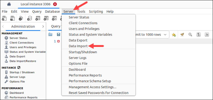This screenshot has width=213, height=100.
Task: Click the Data Export upload icon in sidebar
Action: click(x=6, y=56)
